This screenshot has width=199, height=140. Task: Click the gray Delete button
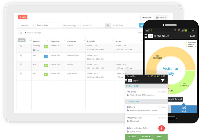point(21,40)
